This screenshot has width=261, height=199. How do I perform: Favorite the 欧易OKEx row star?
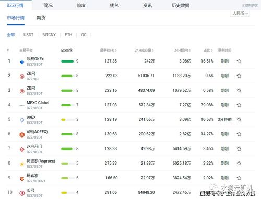click(239, 61)
